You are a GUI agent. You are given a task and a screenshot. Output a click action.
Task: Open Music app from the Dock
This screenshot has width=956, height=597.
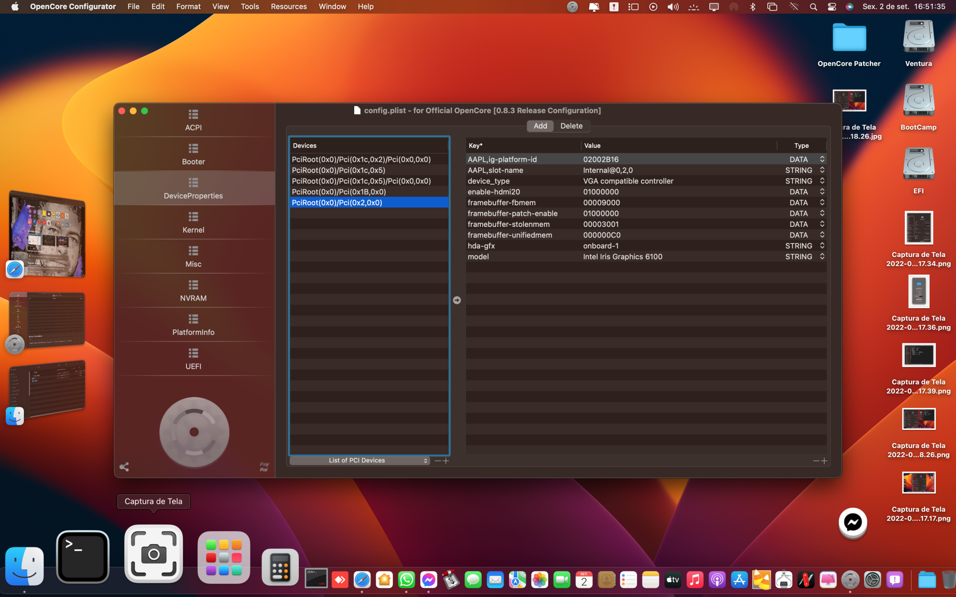[695, 580]
